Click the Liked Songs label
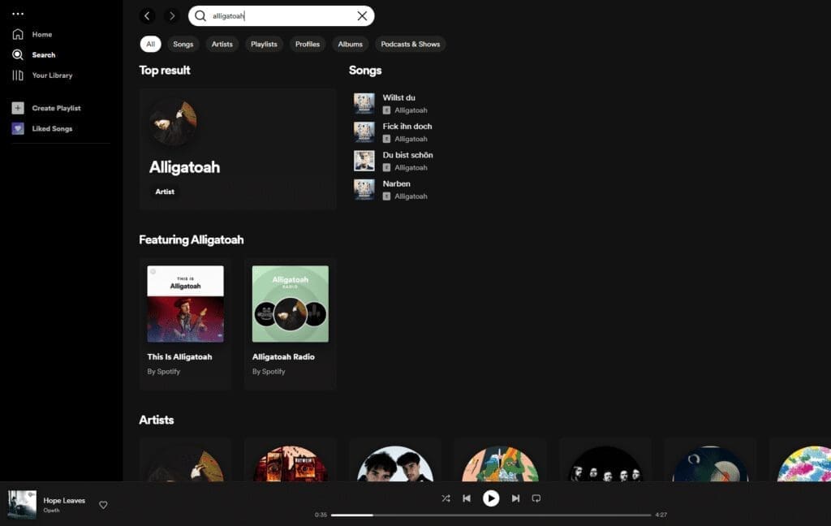This screenshot has height=526, width=831. 52,129
